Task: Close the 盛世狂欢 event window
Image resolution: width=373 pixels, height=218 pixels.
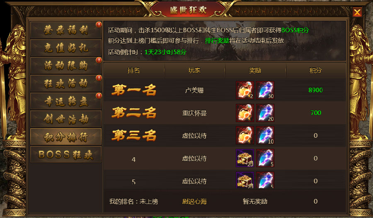Action: (357, 12)
